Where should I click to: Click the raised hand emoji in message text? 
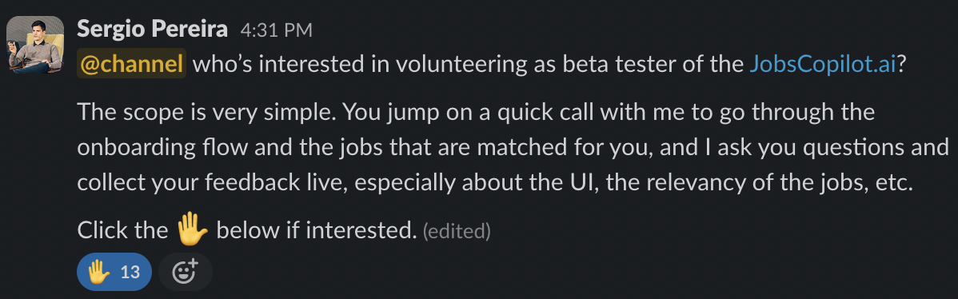(x=192, y=229)
